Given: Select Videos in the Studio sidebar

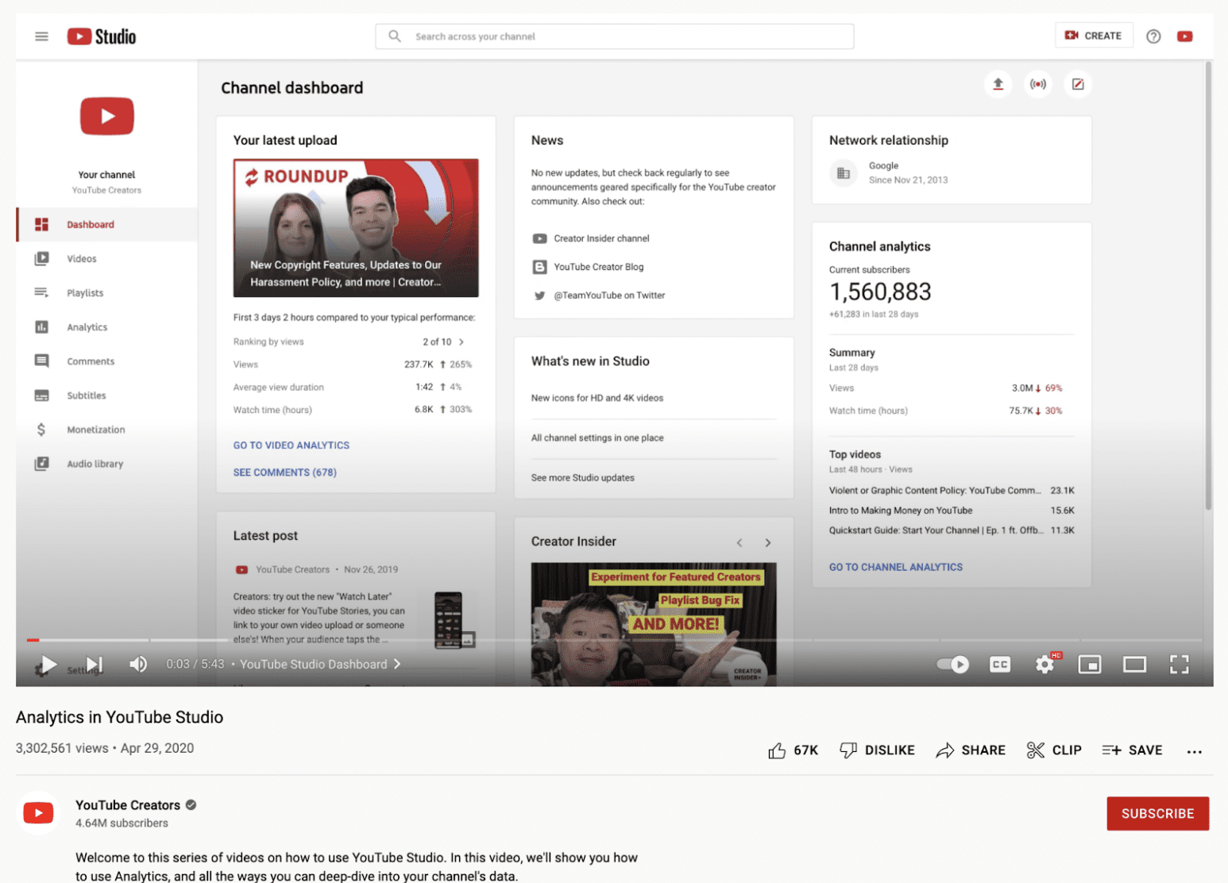Looking at the screenshot, I should click(x=82, y=258).
